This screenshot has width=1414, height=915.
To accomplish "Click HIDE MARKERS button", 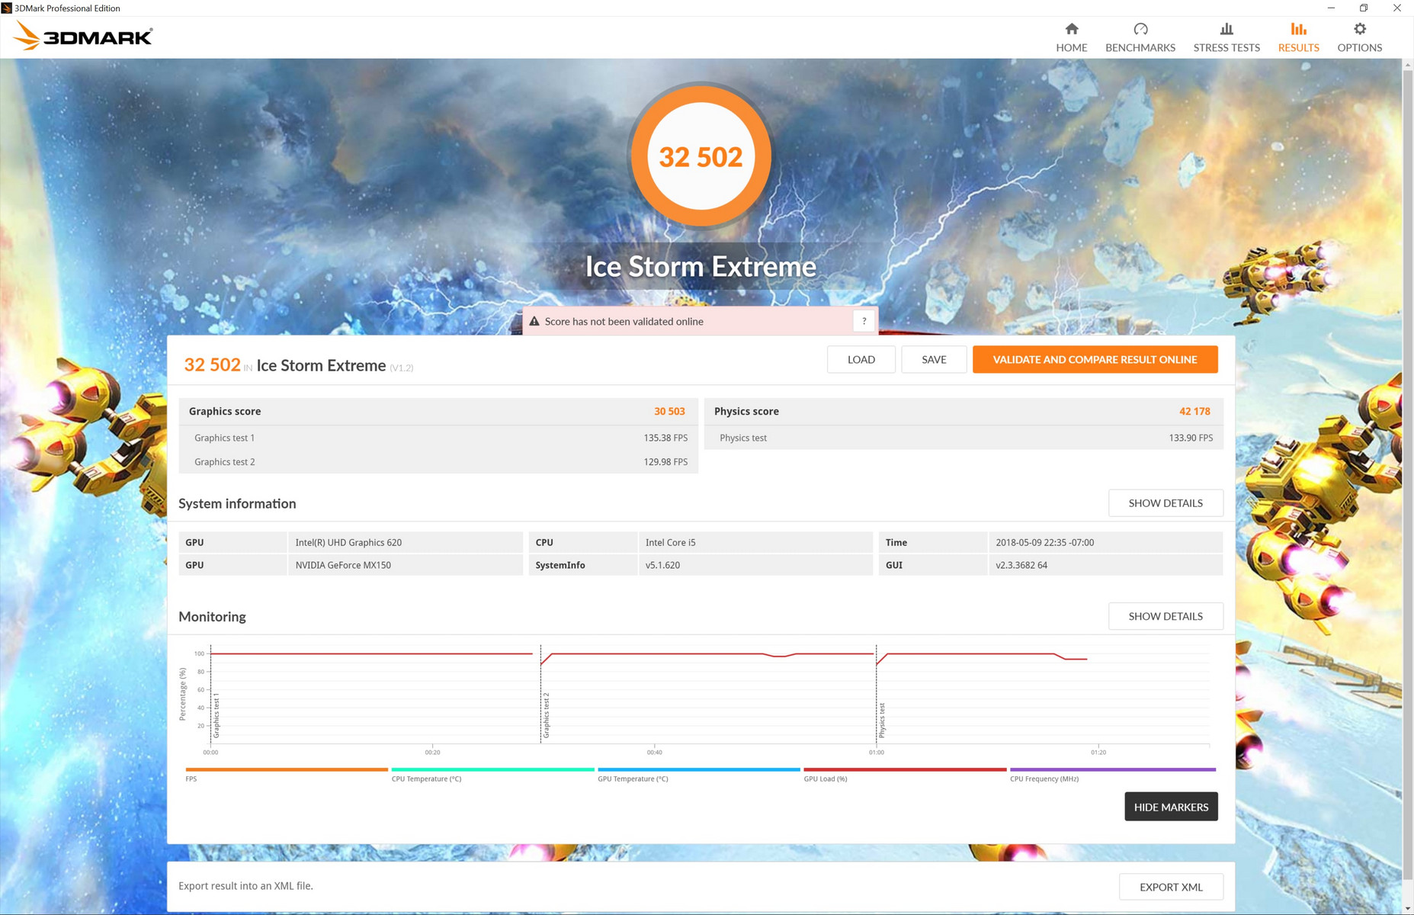I will tap(1171, 807).
